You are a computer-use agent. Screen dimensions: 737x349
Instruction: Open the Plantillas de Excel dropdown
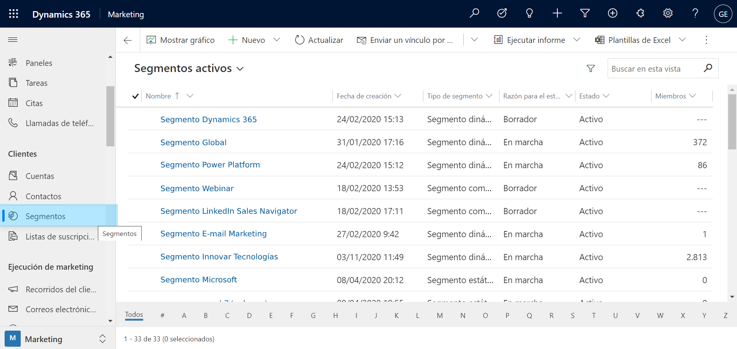pos(683,39)
